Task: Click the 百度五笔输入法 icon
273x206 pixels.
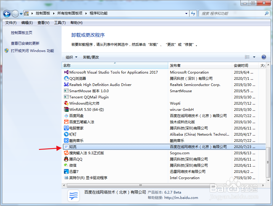Action: (66, 122)
